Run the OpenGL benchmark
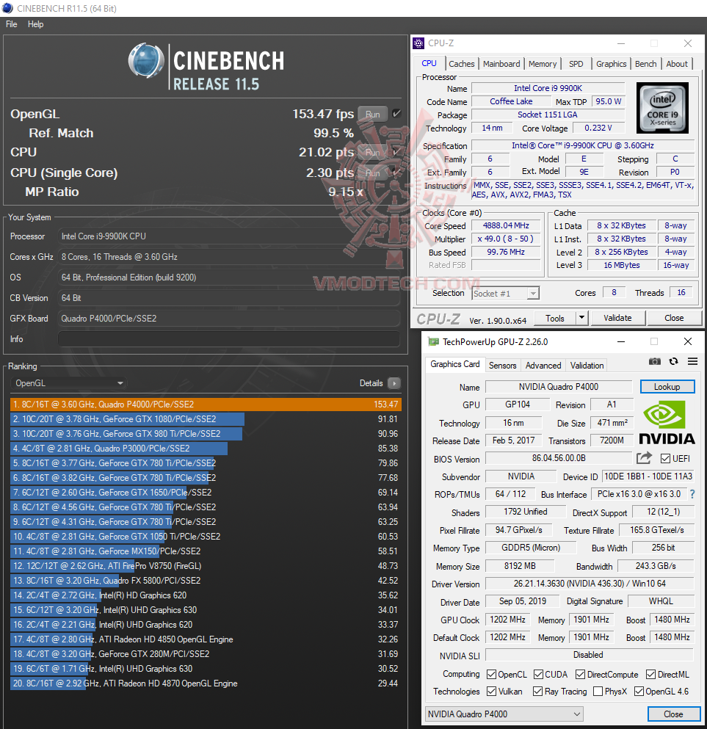The image size is (707, 729). (373, 114)
